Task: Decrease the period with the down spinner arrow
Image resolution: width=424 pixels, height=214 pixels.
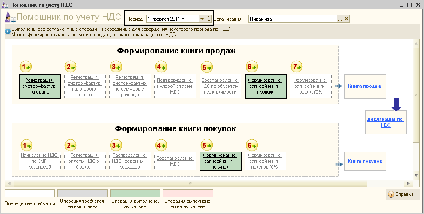Action: [x=208, y=21]
